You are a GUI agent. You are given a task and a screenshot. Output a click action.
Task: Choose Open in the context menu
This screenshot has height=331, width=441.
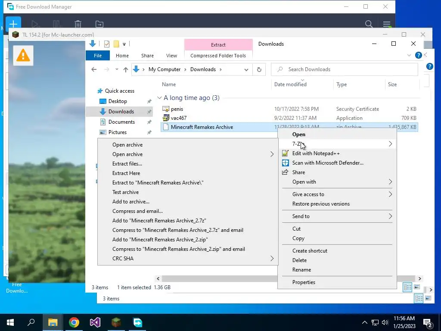[x=299, y=134]
